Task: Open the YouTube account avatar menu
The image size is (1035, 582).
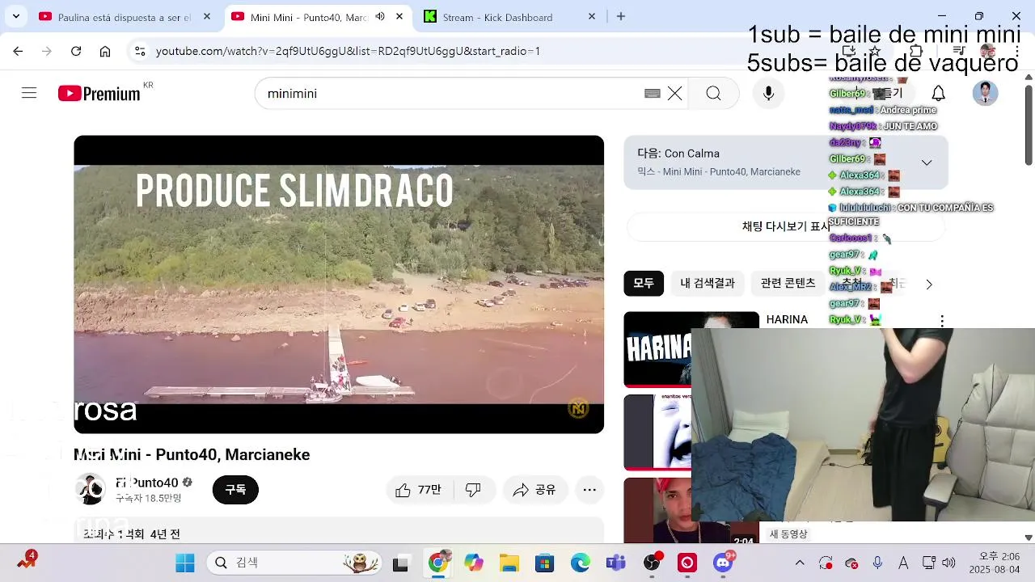Action: [x=985, y=94]
